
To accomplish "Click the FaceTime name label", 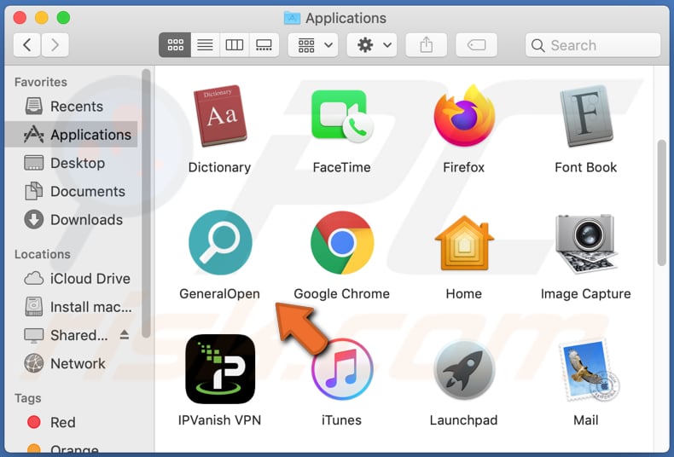I will point(342,167).
